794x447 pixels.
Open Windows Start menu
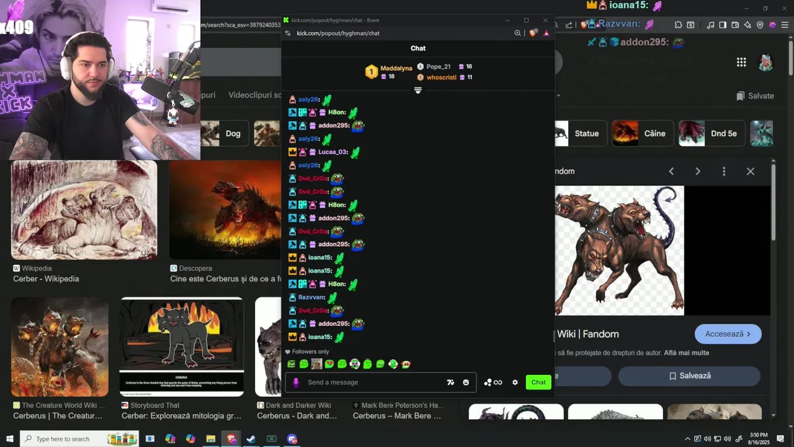pyautogui.click(x=9, y=439)
